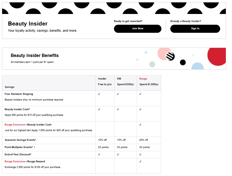Screen dimensions: 232x176
Task: Click the 'Free to join' text
Action: pos(105,84)
